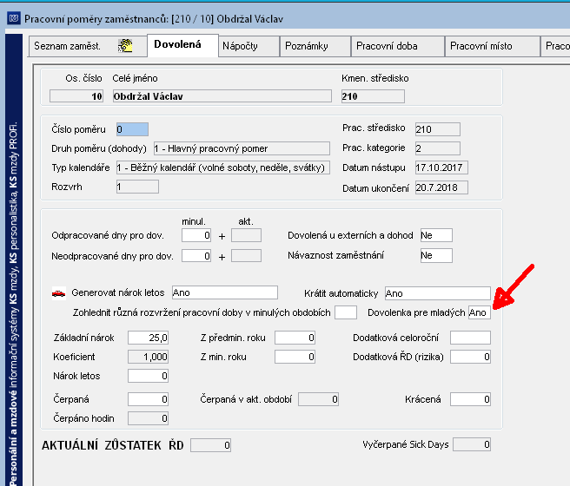
Task: Click the Koeficient field 1,000
Action: tap(148, 357)
